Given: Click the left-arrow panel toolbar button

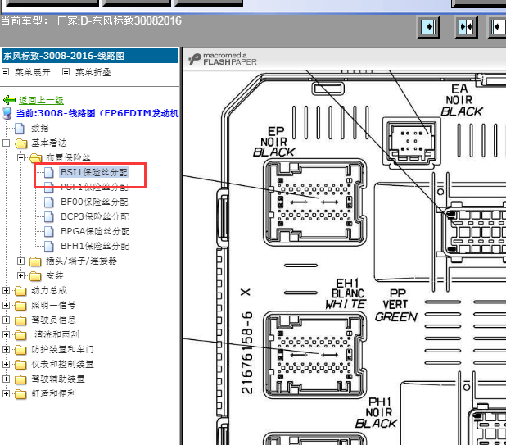Looking at the screenshot, I should pos(497,27).
